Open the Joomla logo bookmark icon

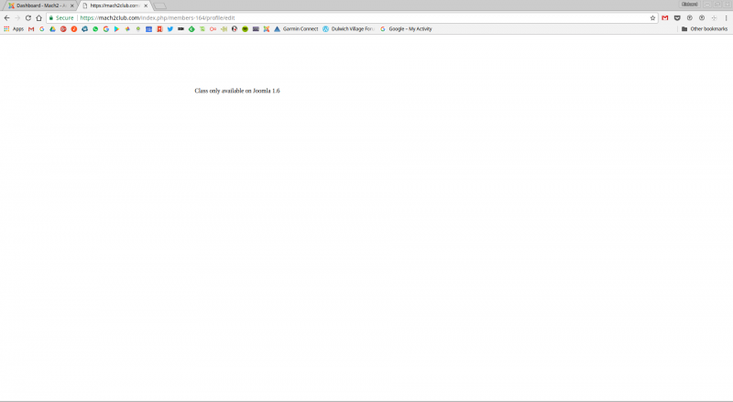[x=267, y=29]
